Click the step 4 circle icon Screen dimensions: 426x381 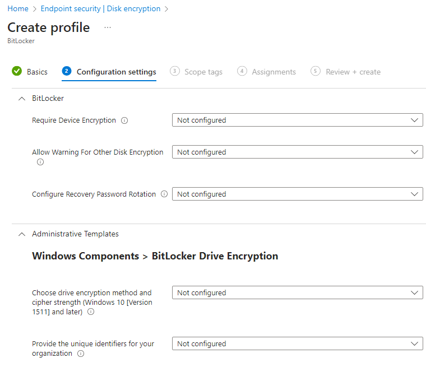242,71
